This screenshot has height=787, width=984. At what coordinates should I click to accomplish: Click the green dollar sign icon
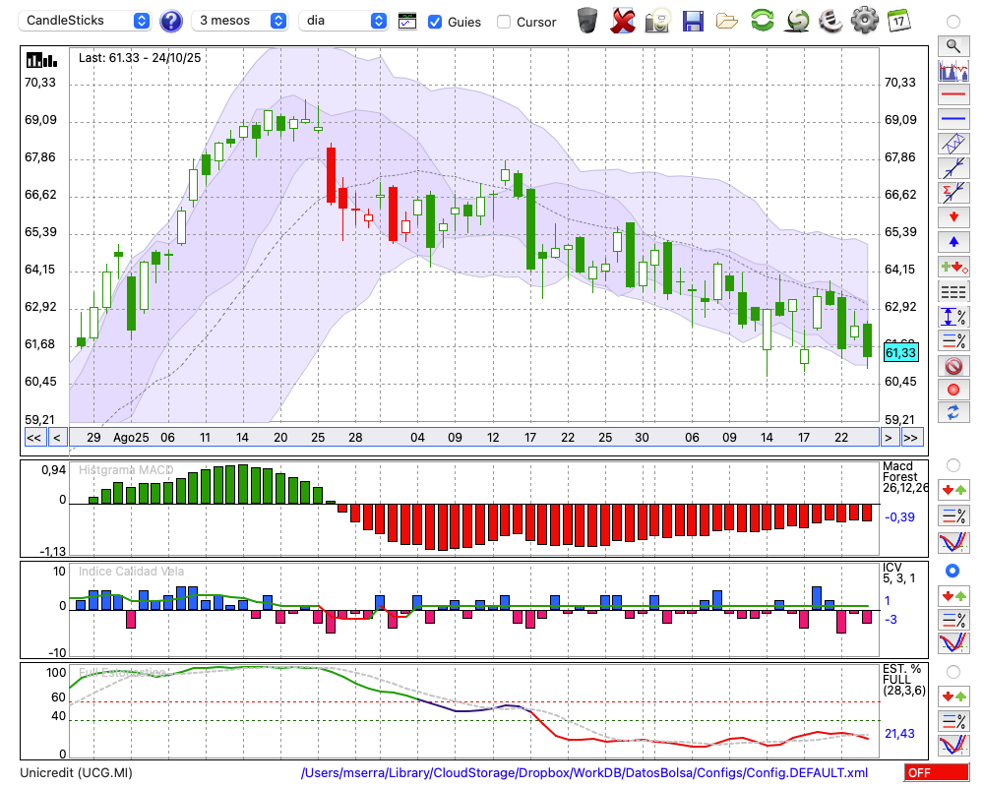797,21
